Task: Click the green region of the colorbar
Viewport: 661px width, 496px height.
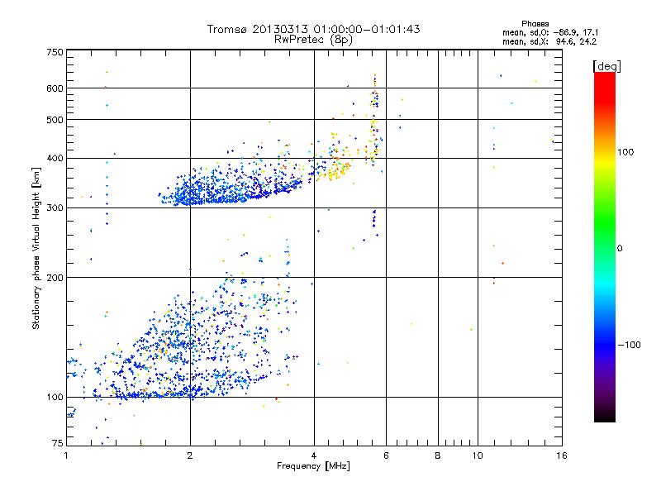Action: point(605,223)
